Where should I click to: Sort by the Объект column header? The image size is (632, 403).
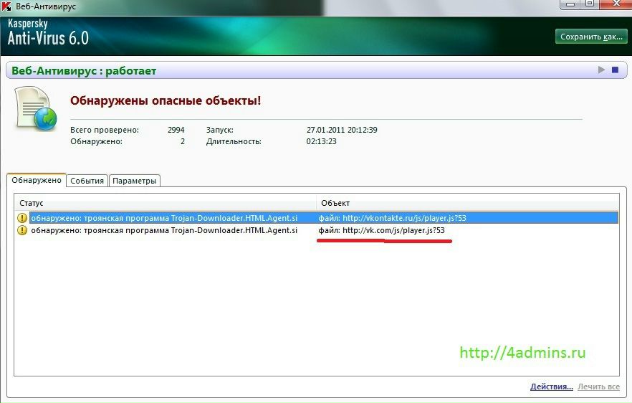click(467, 203)
